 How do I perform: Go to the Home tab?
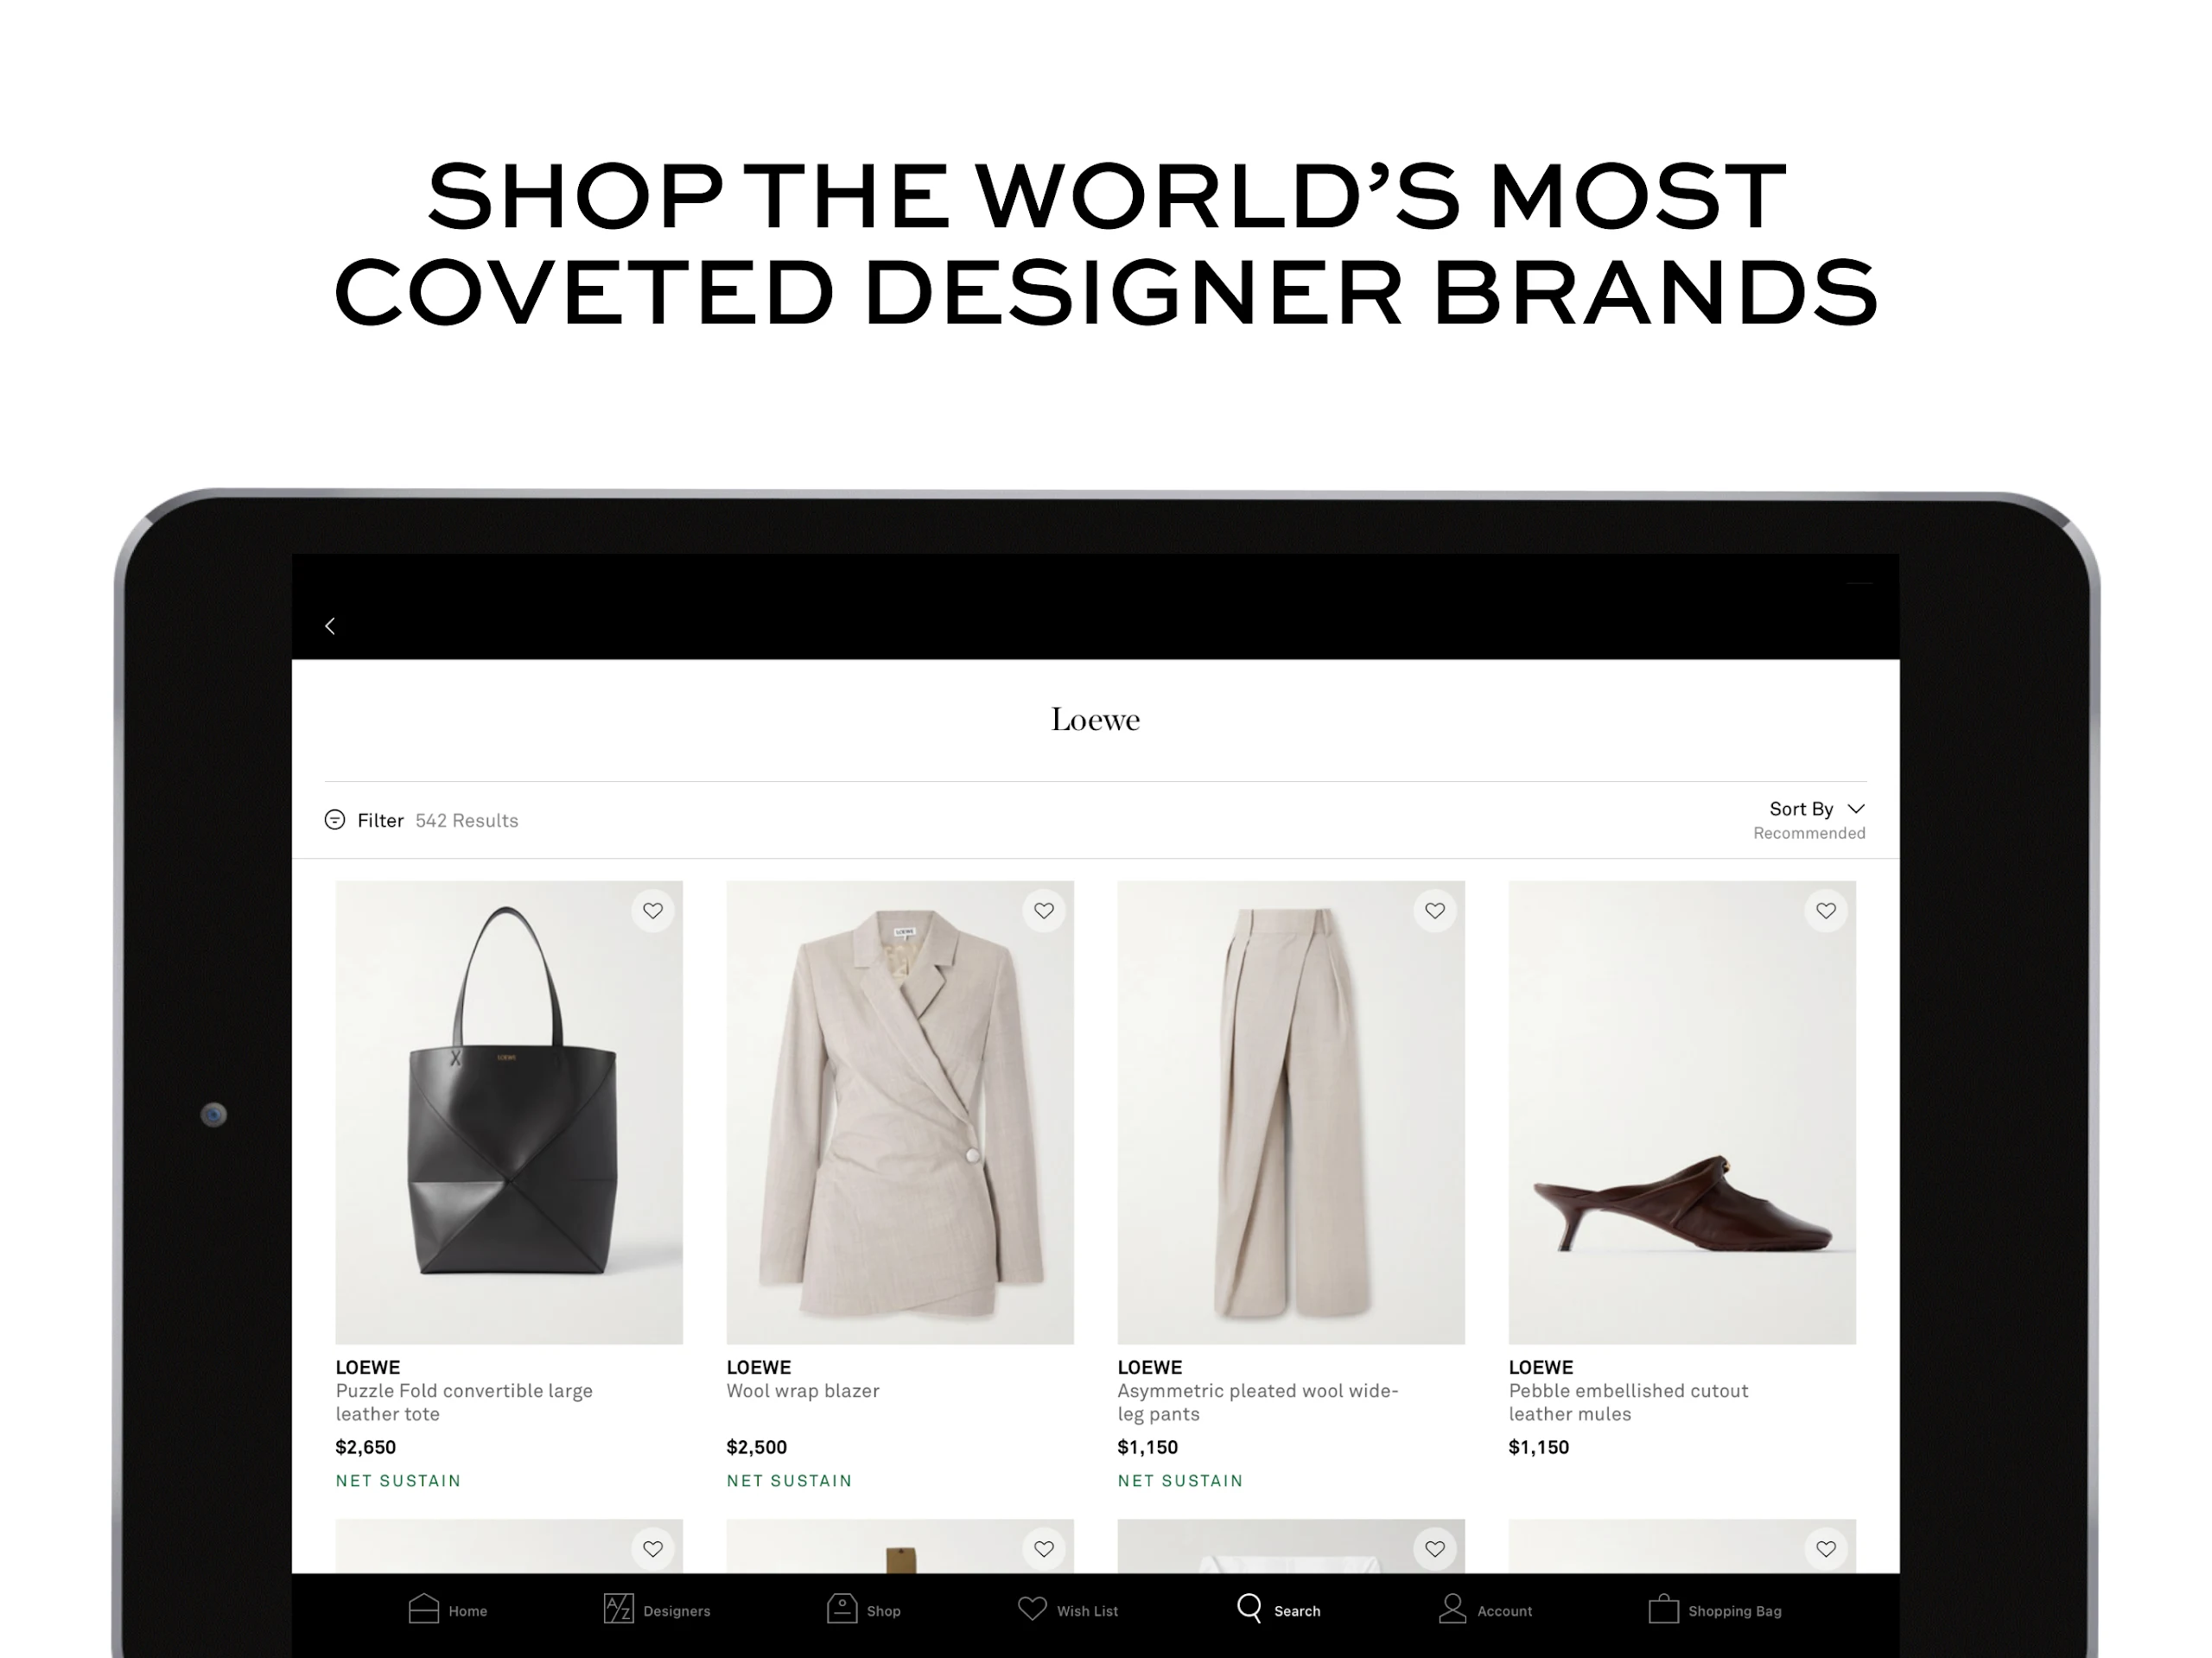pyautogui.click(x=424, y=1608)
